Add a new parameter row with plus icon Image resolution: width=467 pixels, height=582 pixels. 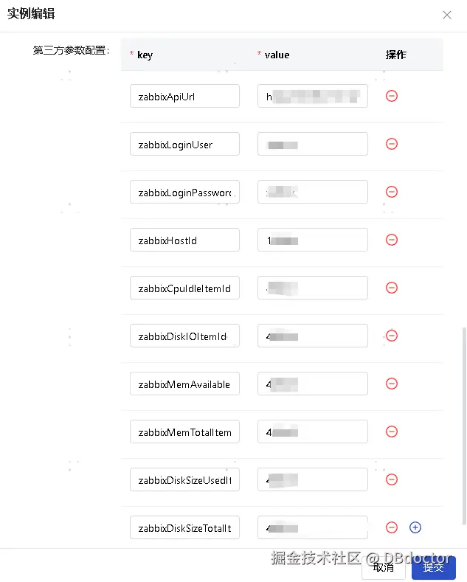[x=415, y=527]
